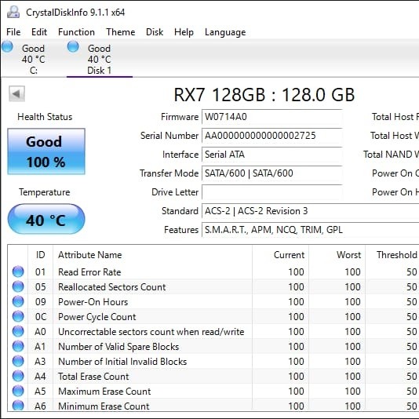419x419 pixels.
Task: Click status orb of Power-On Hours row
Action: pyautogui.click(x=18, y=301)
